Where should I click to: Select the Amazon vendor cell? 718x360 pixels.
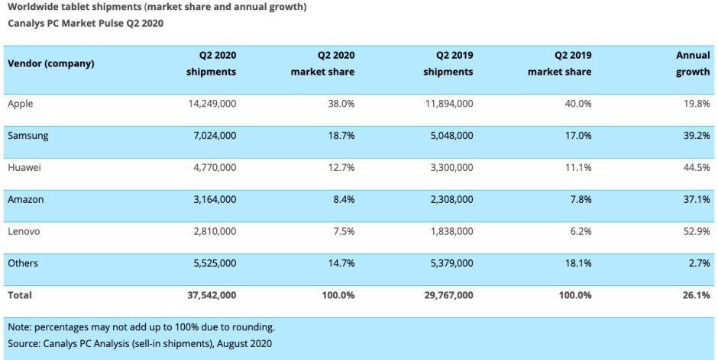26,199
